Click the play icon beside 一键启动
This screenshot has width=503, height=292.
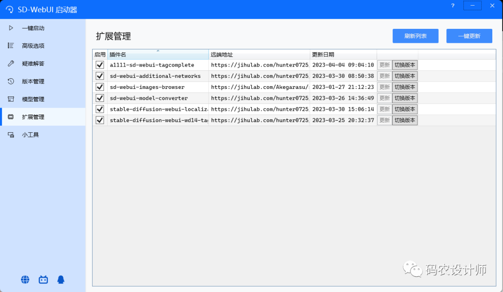coord(11,28)
